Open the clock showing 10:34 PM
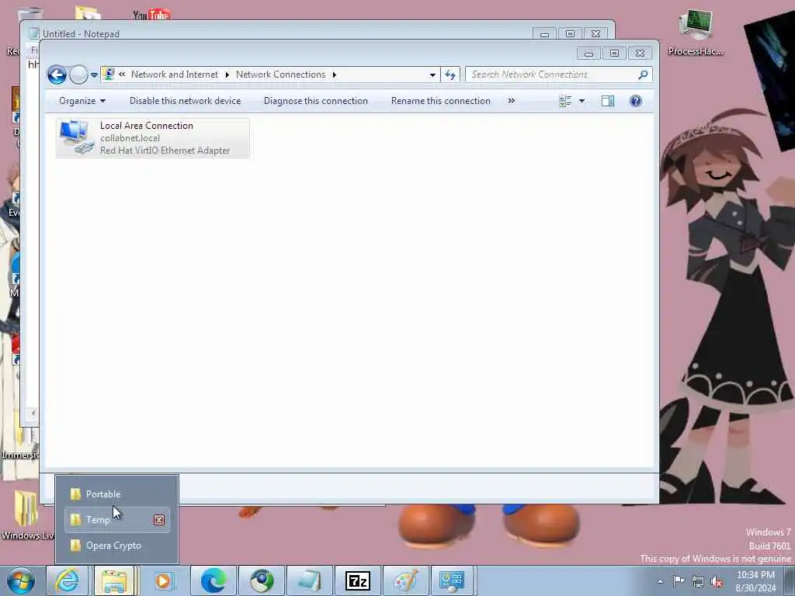The width and height of the screenshot is (795, 596). click(x=755, y=581)
